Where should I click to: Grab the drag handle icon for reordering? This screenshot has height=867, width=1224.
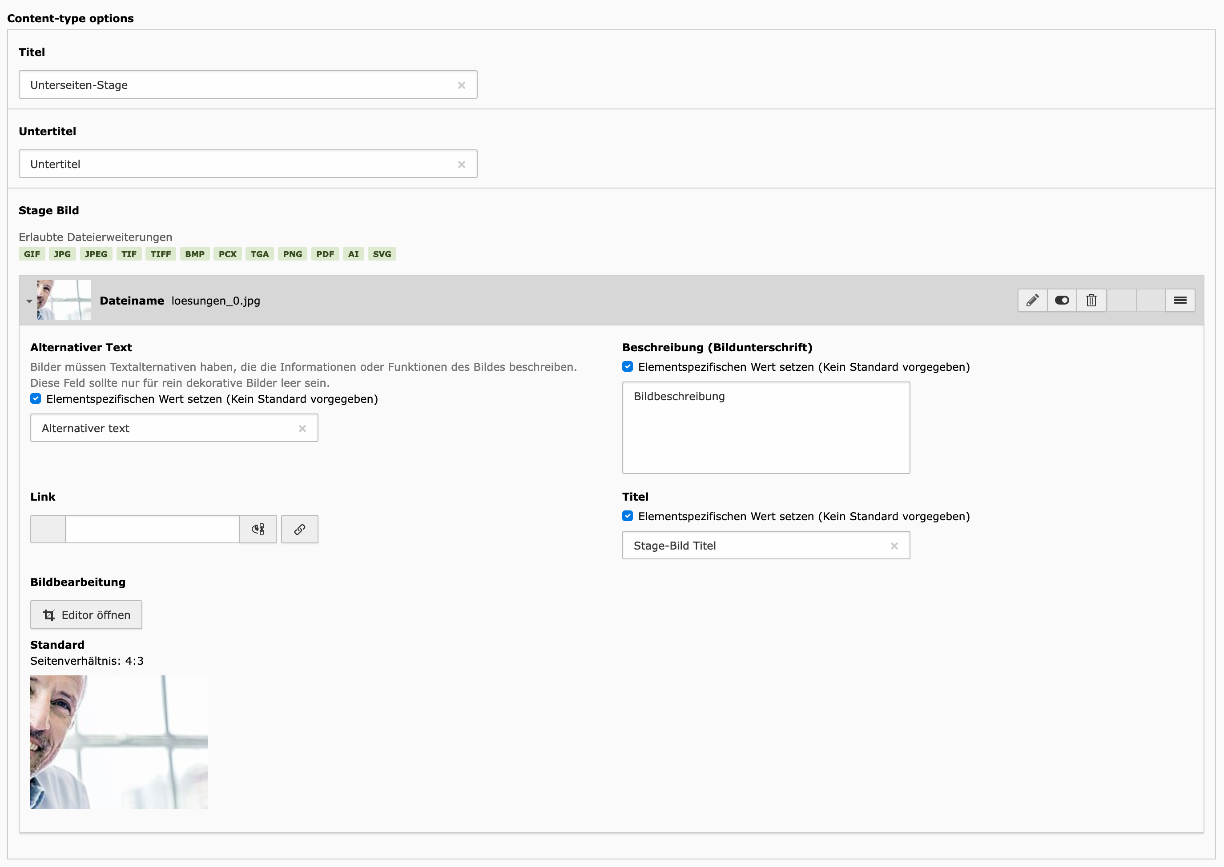[x=1180, y=300]
